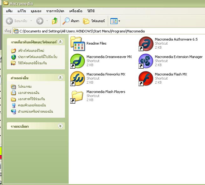This screenshot has width=205, height=185.
Task: Click the My Network Places icon in sidebar
Action: click(13, 111)
